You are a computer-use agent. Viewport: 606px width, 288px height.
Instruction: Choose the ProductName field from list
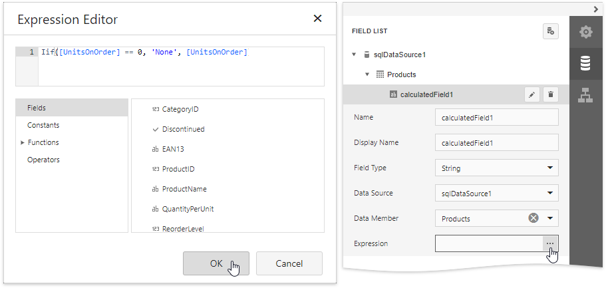[x=184, y=189]
